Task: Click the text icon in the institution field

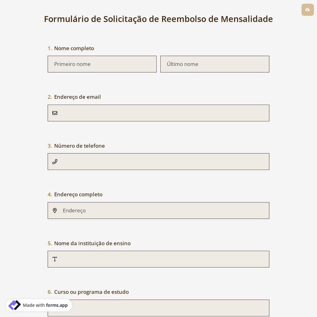Action: click(55, 259)
